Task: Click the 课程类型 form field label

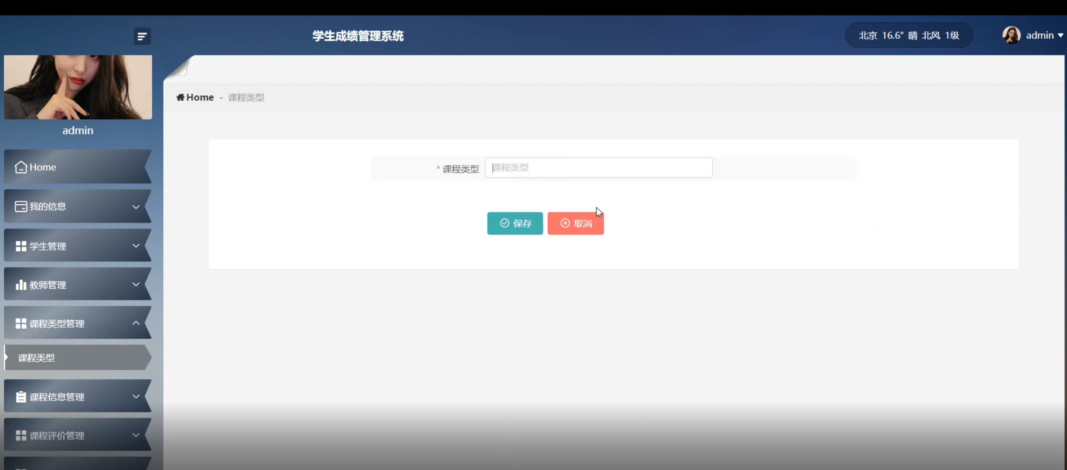Action: click(x=461, y=169)
